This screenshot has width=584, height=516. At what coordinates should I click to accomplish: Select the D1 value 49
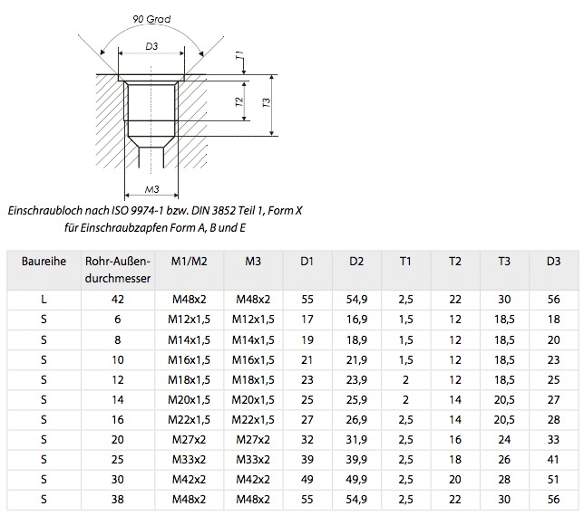coord(307,479)
